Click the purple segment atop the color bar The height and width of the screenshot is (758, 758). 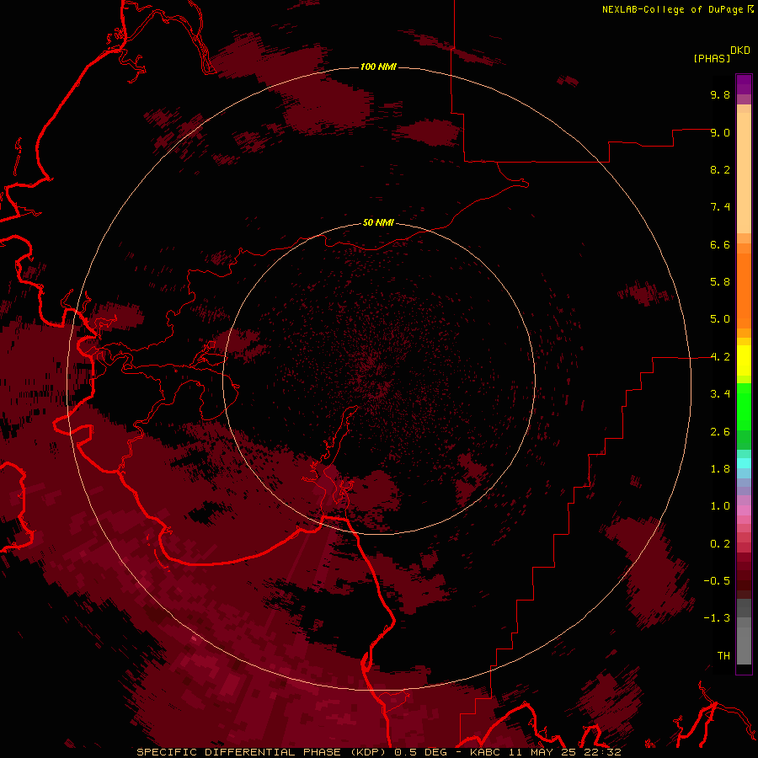(744, 84)
